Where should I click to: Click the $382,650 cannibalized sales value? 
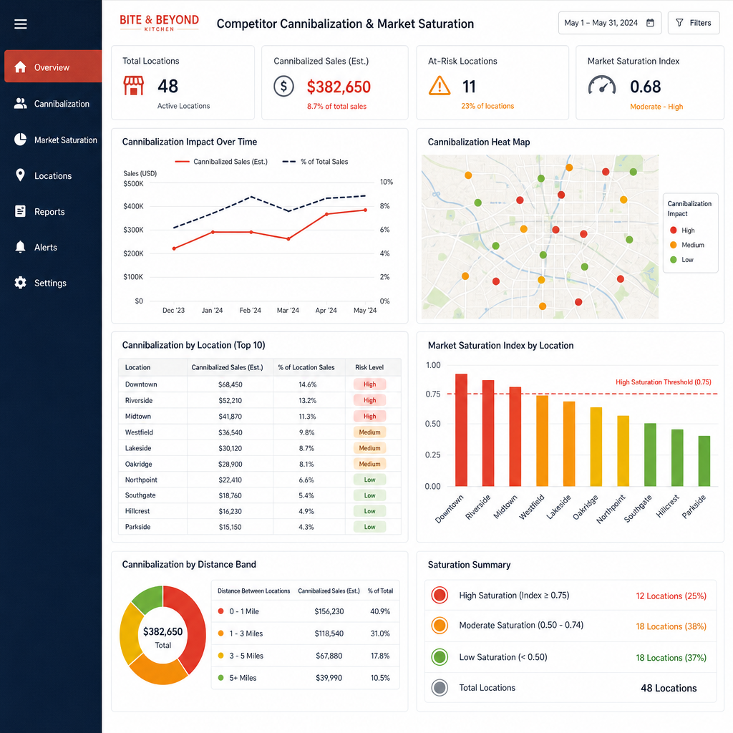339,87
